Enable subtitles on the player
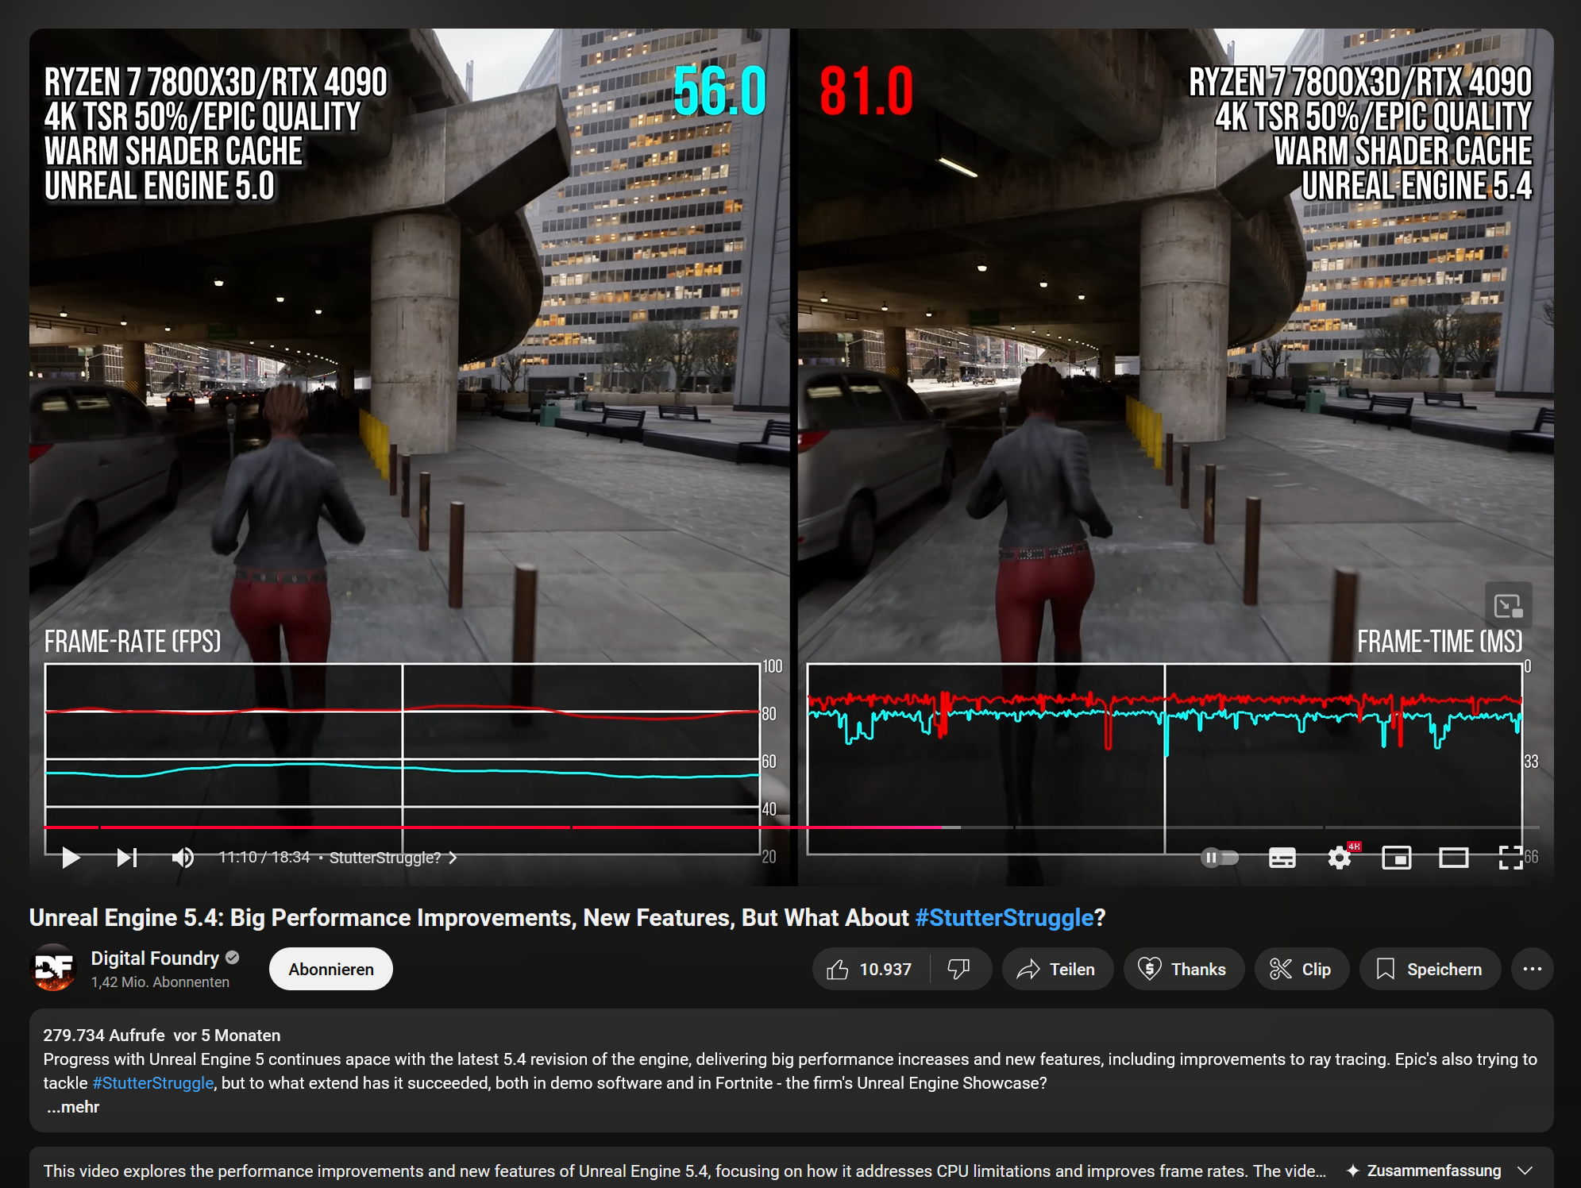 [x=1282, y=858]
